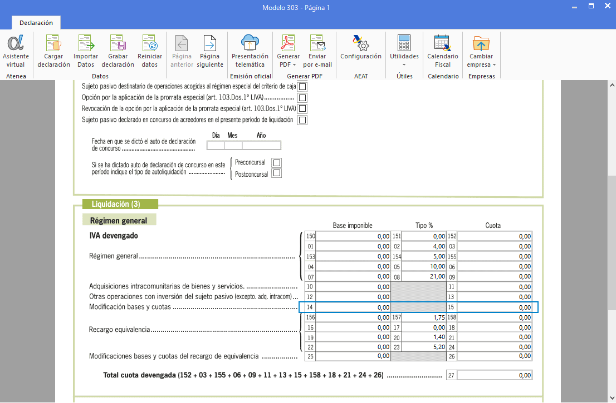Click total cuota devengada field 27
616x403 pixels.
[x=495, y=375]
